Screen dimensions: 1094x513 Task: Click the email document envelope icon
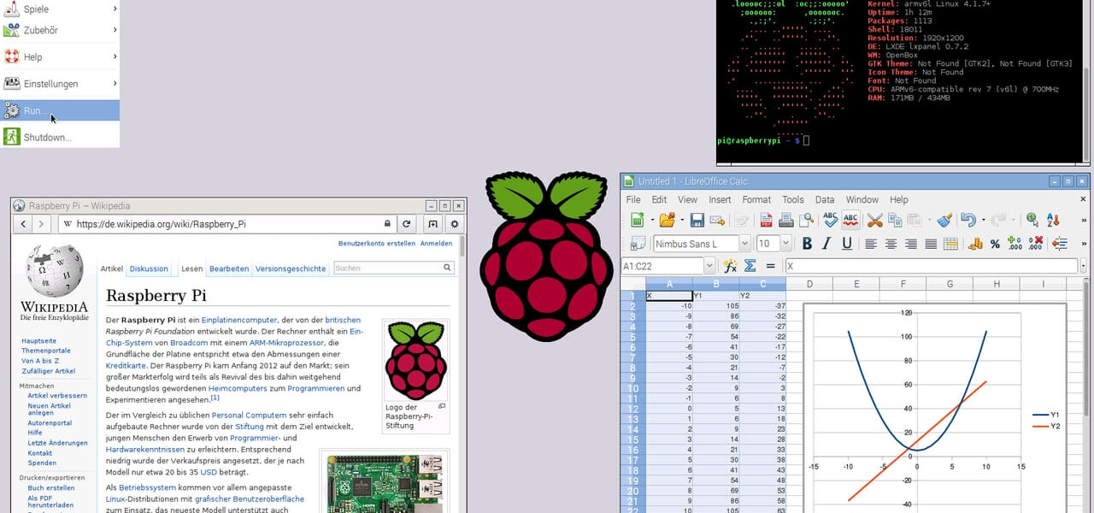[x=717, y=220]
